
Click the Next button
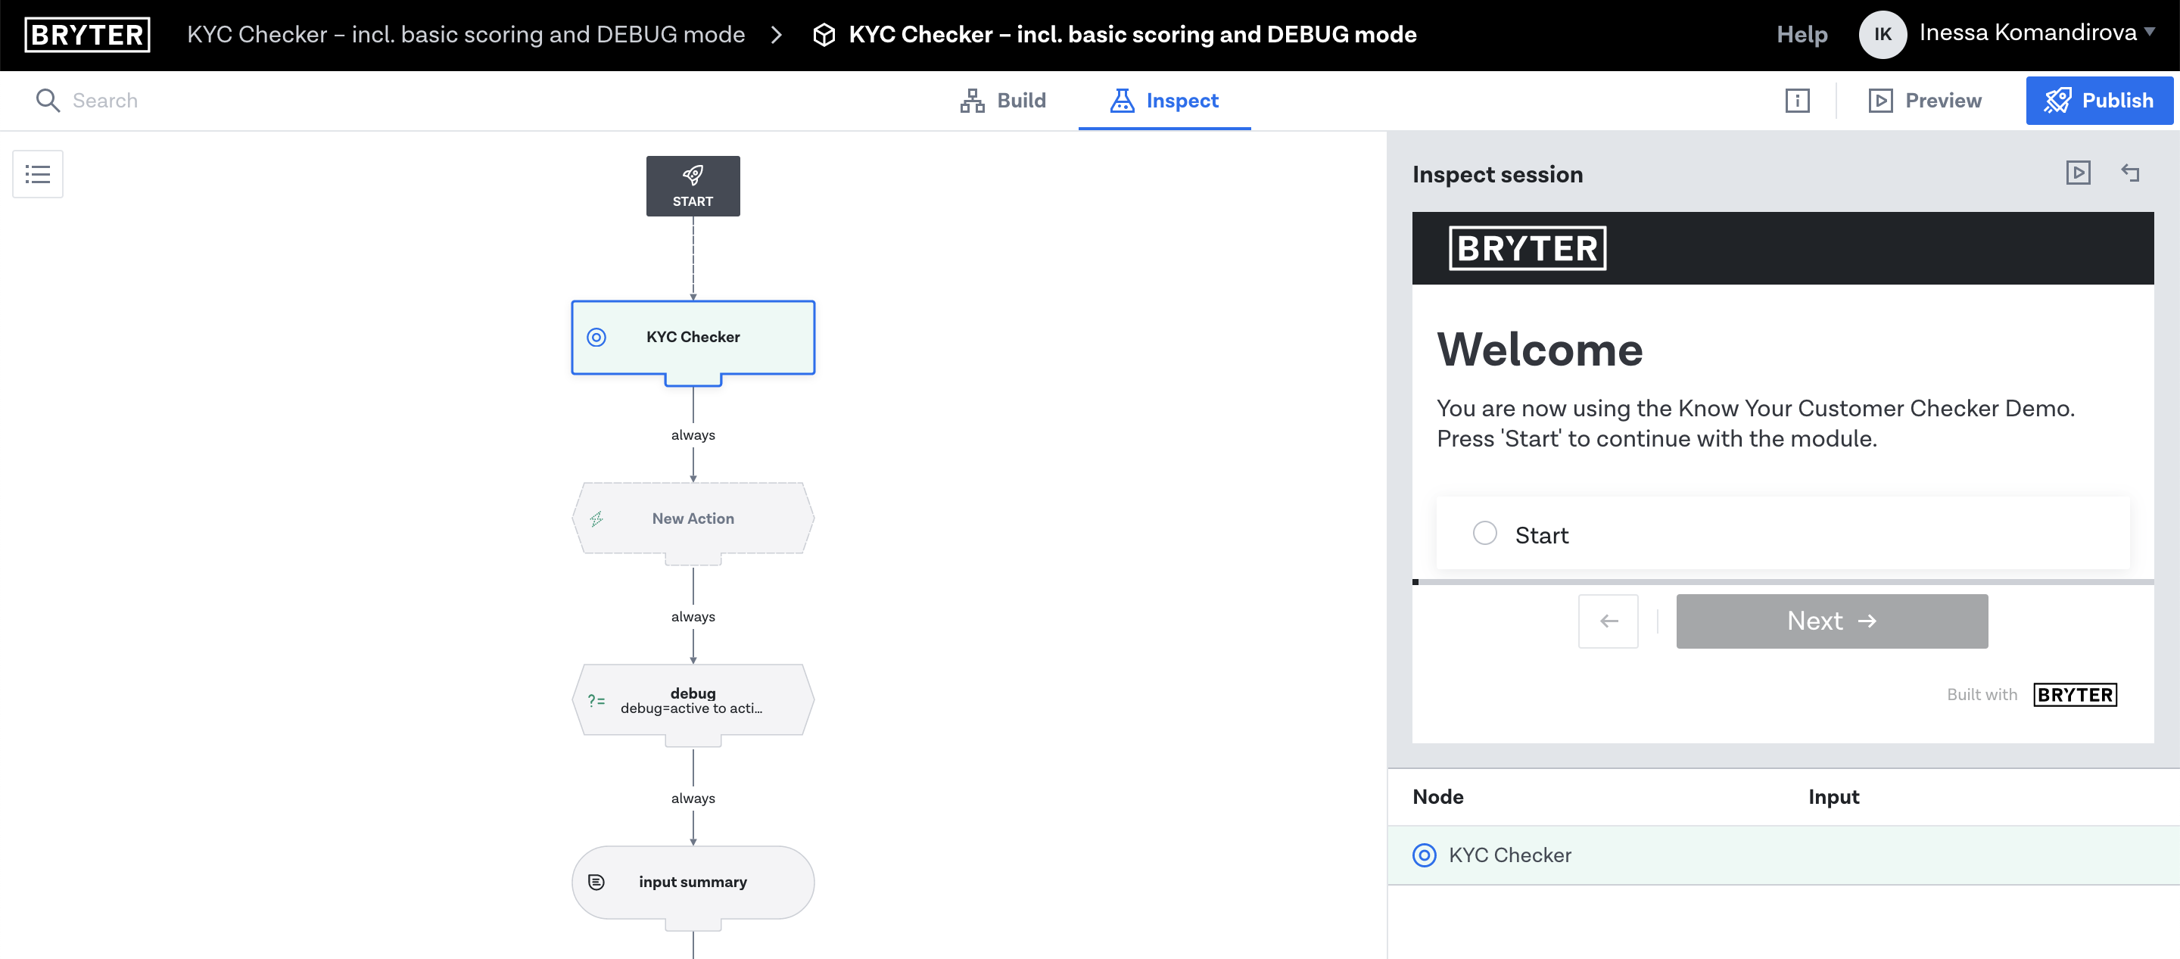[1831, 621]
